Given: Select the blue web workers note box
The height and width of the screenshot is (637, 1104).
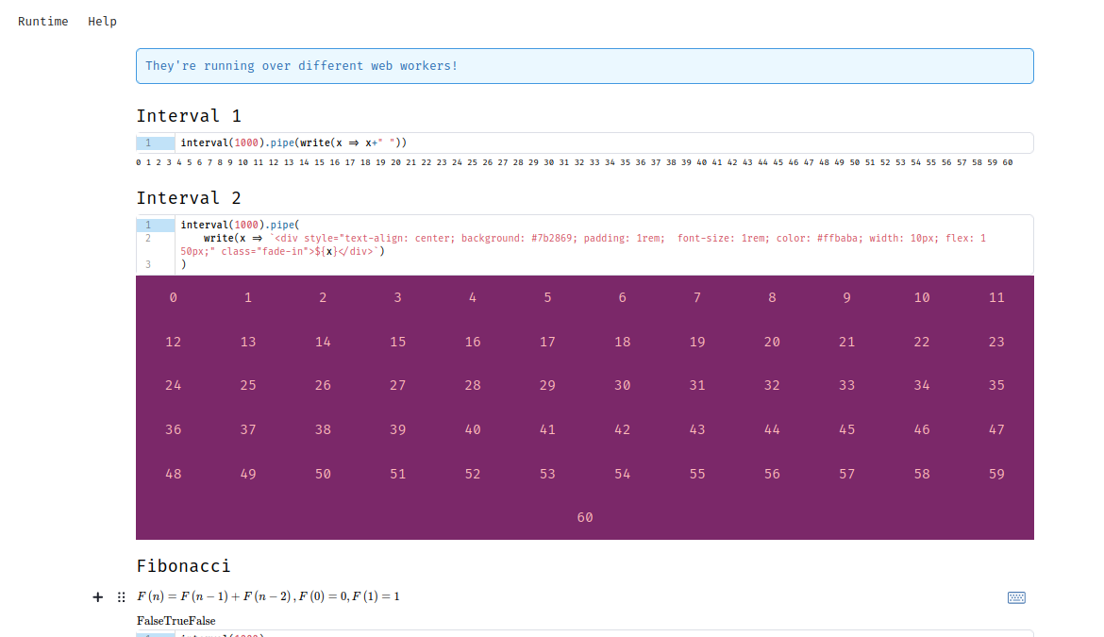Looking at the screenshot, I should [584, 66].
